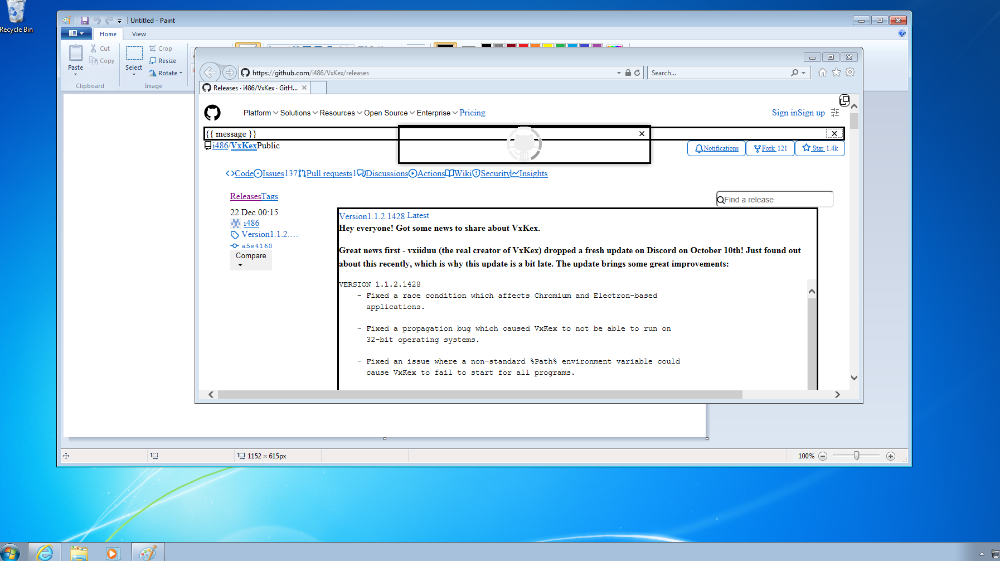Screen dimensions: 1000x561
Task: Open the Paint application menu button
Action: pyautogui.click(x=76, y=33)
